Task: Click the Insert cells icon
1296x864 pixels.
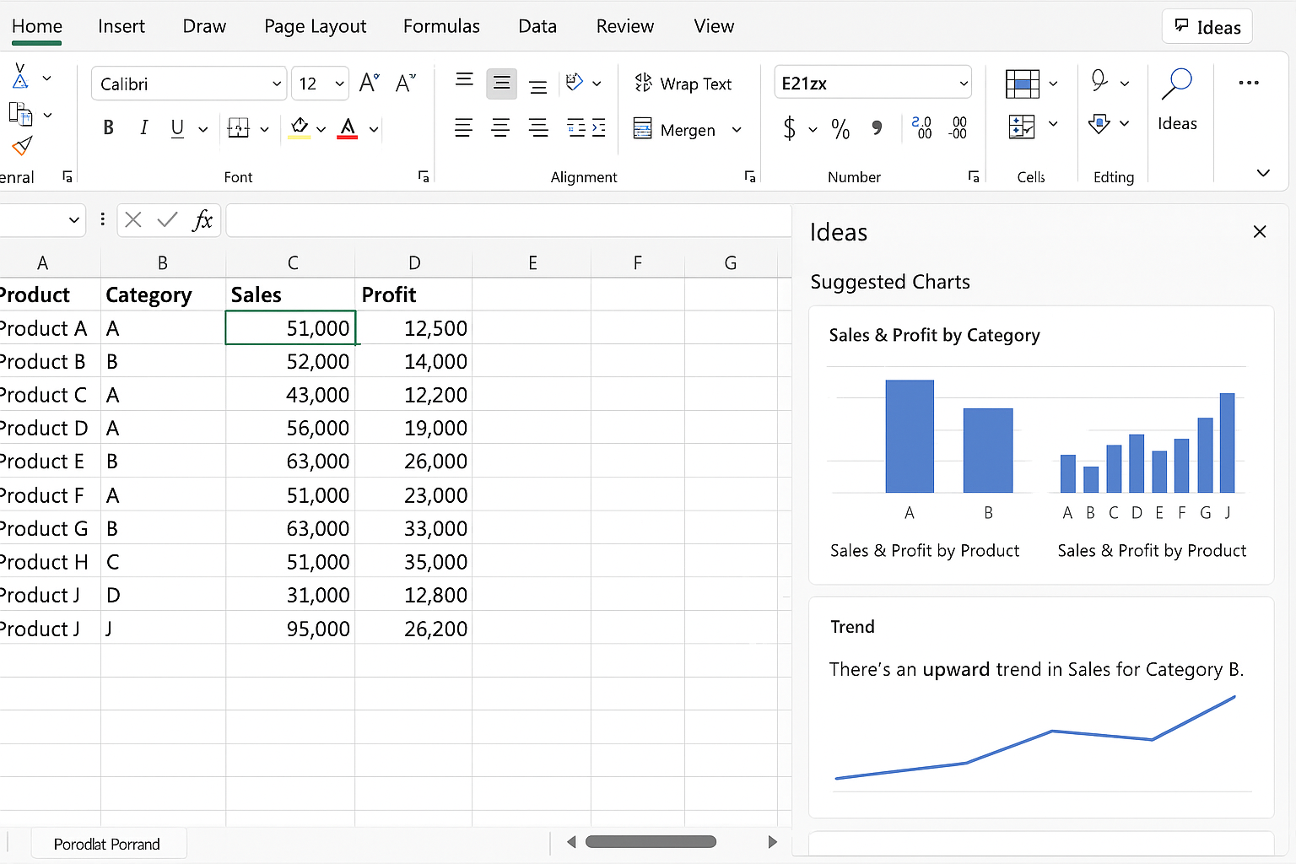Action: pyautogui.click(x=1022, y=84)
